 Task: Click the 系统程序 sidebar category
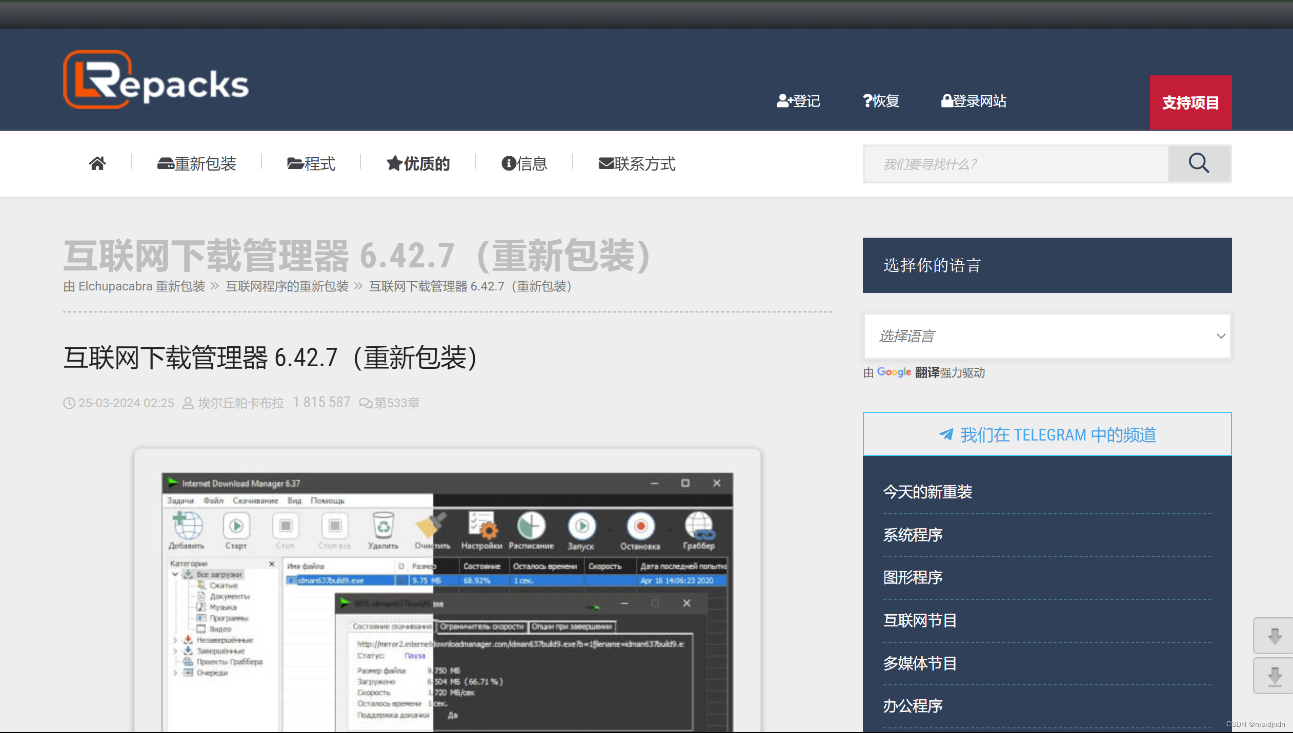click(913, 535)
